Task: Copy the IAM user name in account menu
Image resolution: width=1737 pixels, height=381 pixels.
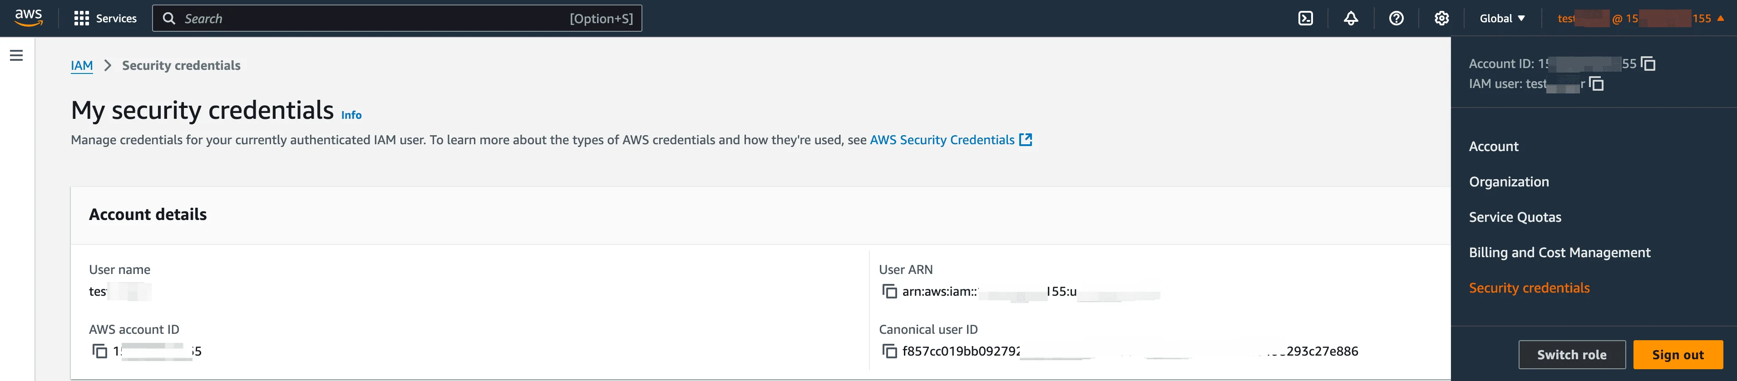Action: [1596, 84]
